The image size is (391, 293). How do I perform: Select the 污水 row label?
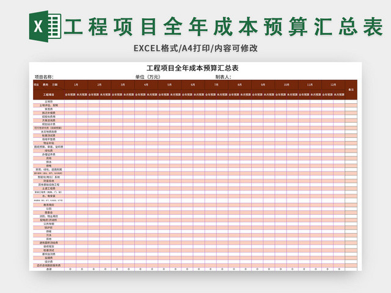(49, 235)
